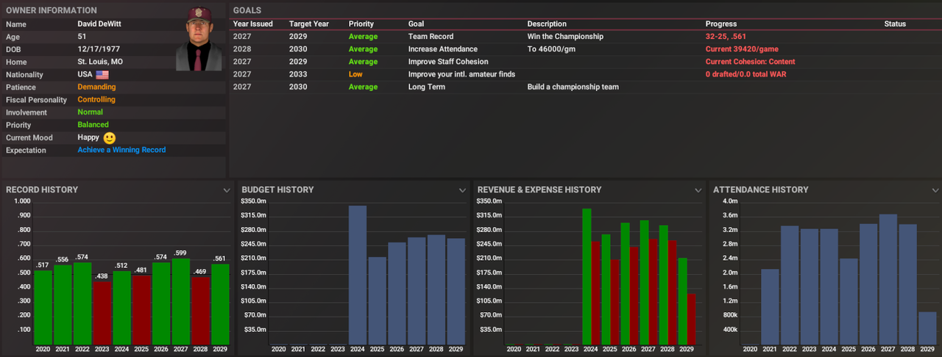The image size is (942, 357).
Task: Click the To 46000/gm description
Action: [552, 49]
